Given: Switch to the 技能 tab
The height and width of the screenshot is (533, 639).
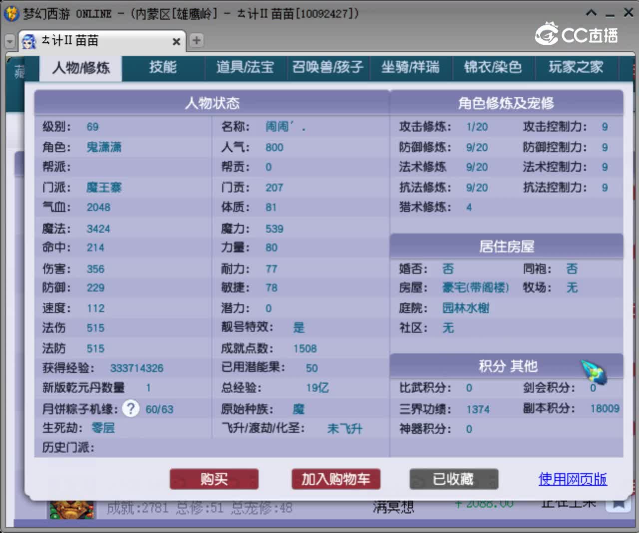Looking at the screenshot, I should [163, 67].
